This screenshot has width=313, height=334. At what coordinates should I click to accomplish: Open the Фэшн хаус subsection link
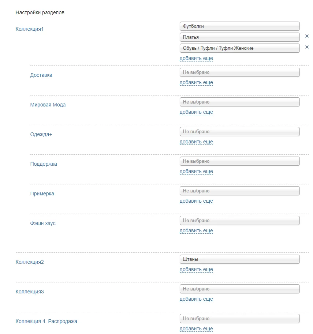click(43, 223)
